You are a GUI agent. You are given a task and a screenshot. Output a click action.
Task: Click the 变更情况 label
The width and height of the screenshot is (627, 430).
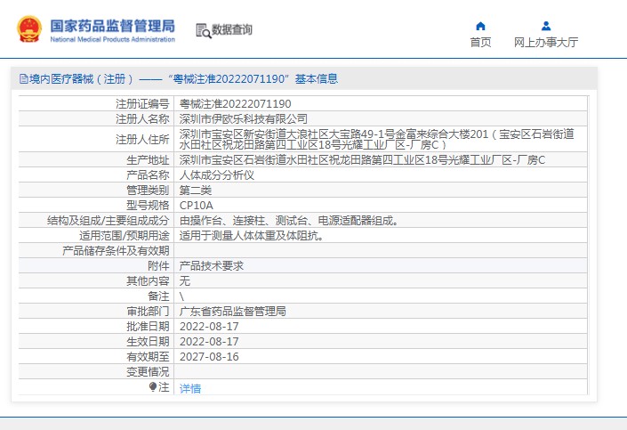148,372
